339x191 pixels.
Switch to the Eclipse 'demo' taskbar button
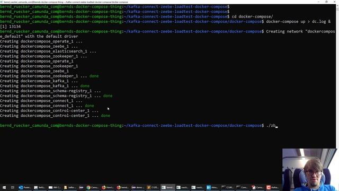138,187
